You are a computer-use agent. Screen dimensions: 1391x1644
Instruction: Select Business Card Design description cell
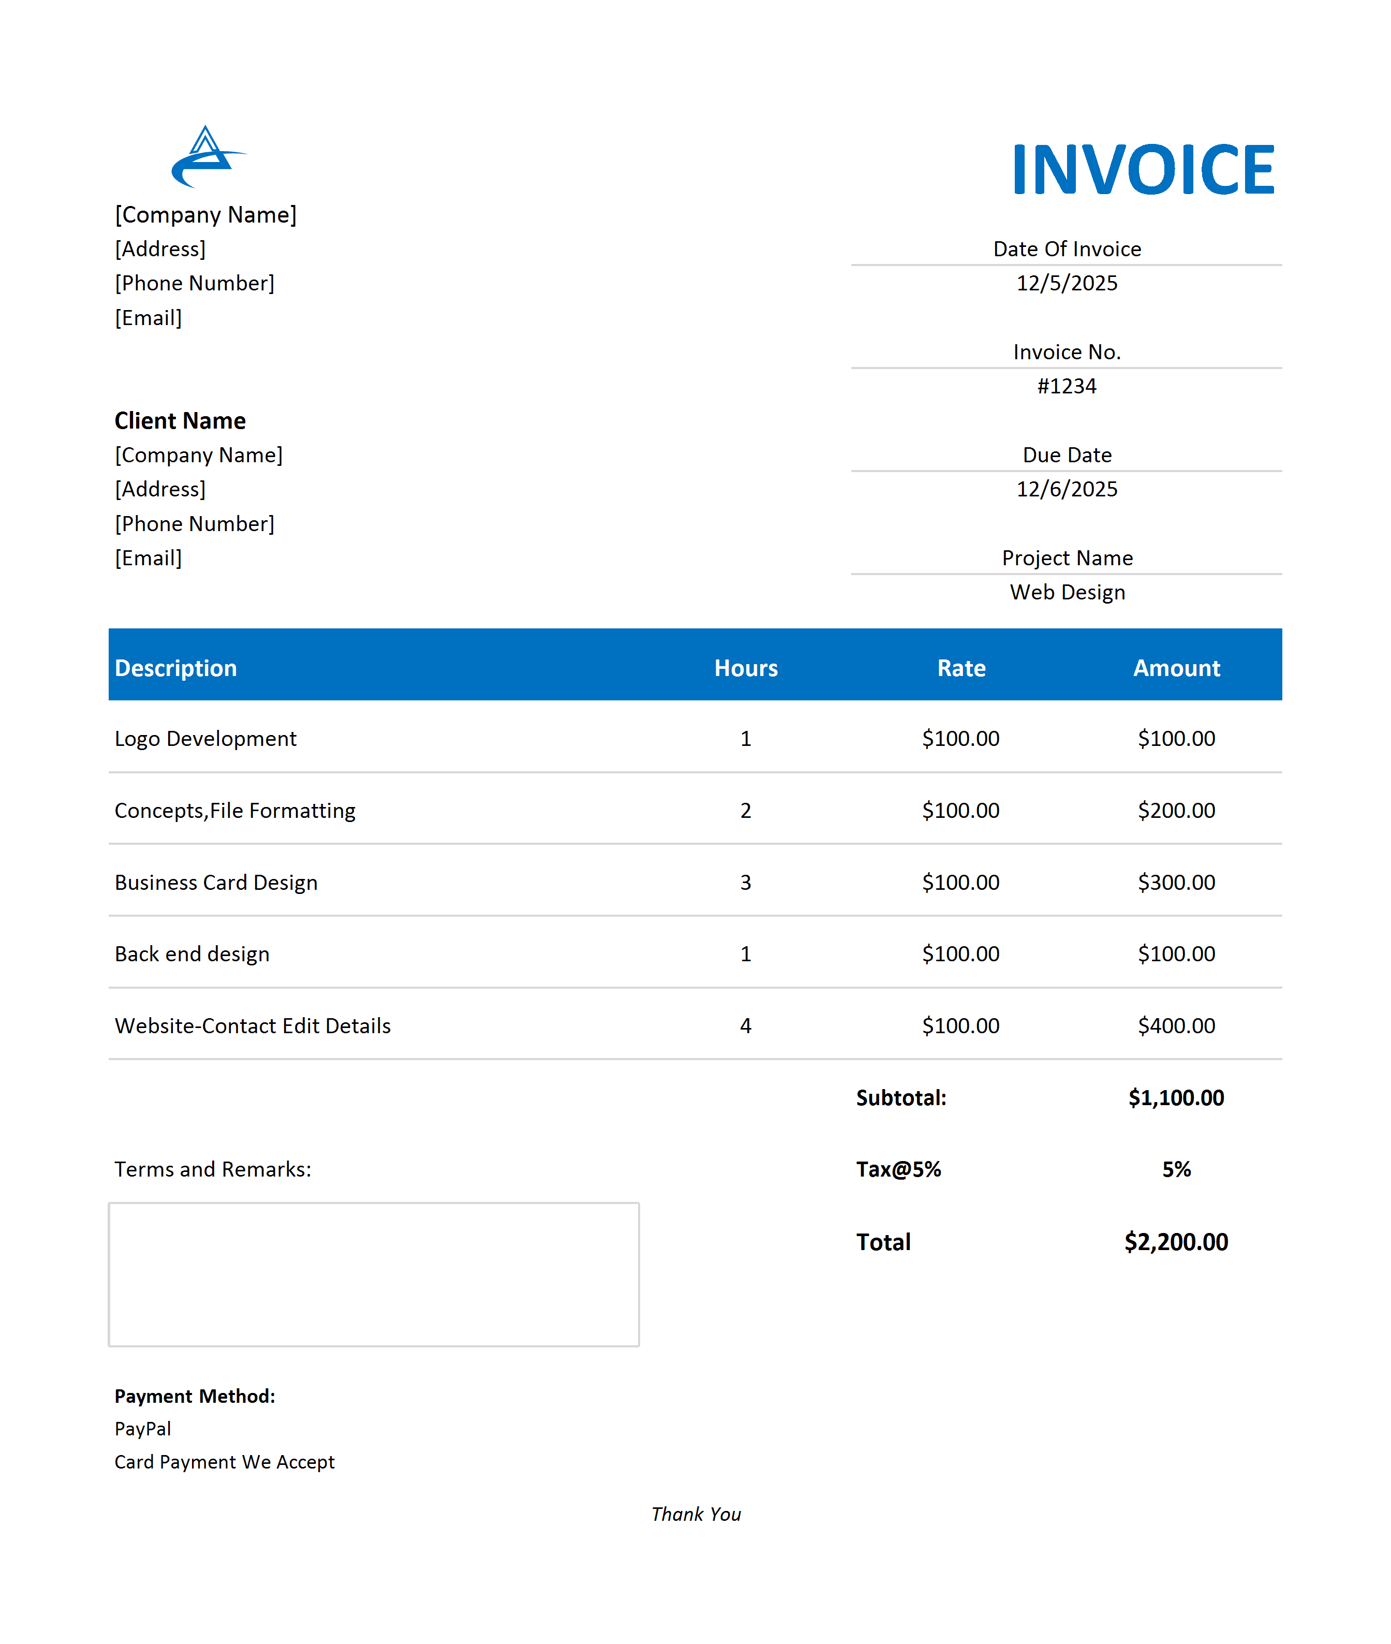pyautogui.click(x=216, y=882)
